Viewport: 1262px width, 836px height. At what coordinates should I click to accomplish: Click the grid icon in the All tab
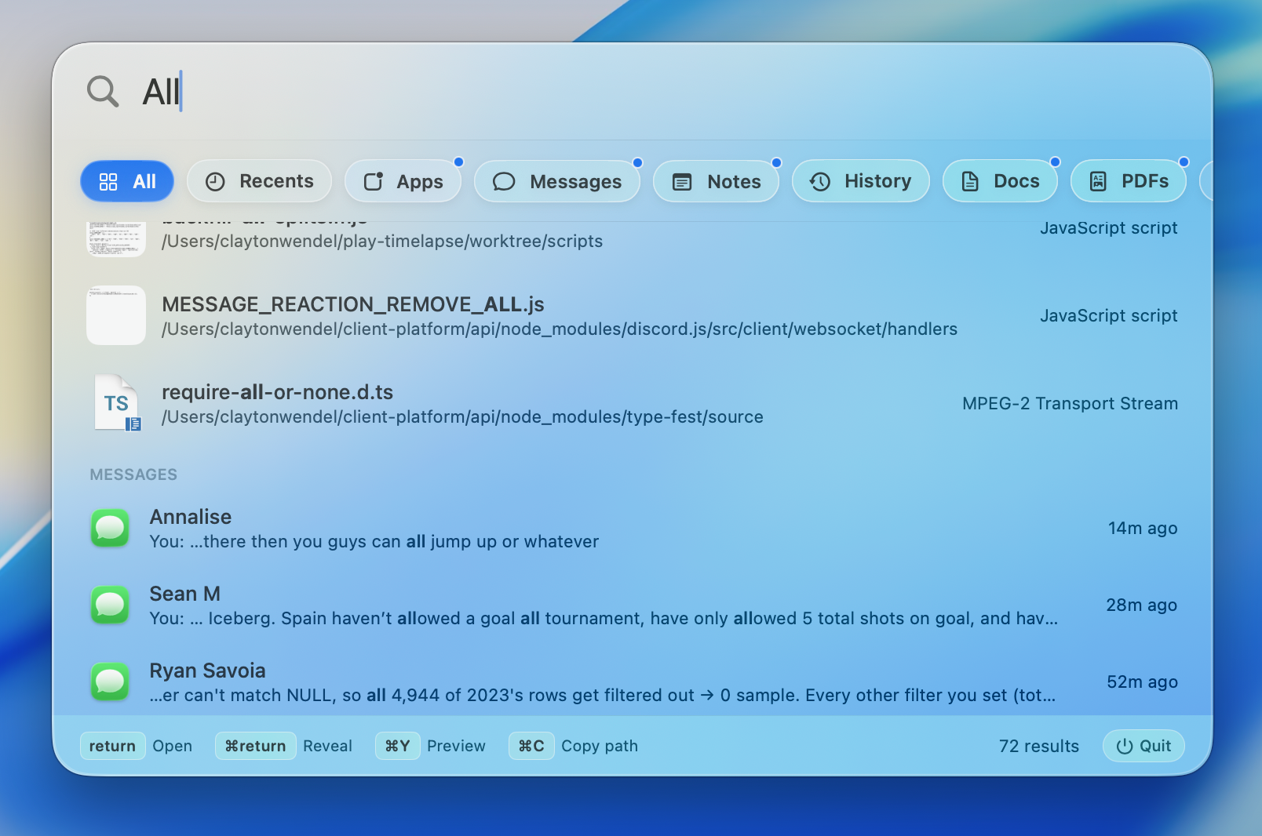[x=108, y=182]
